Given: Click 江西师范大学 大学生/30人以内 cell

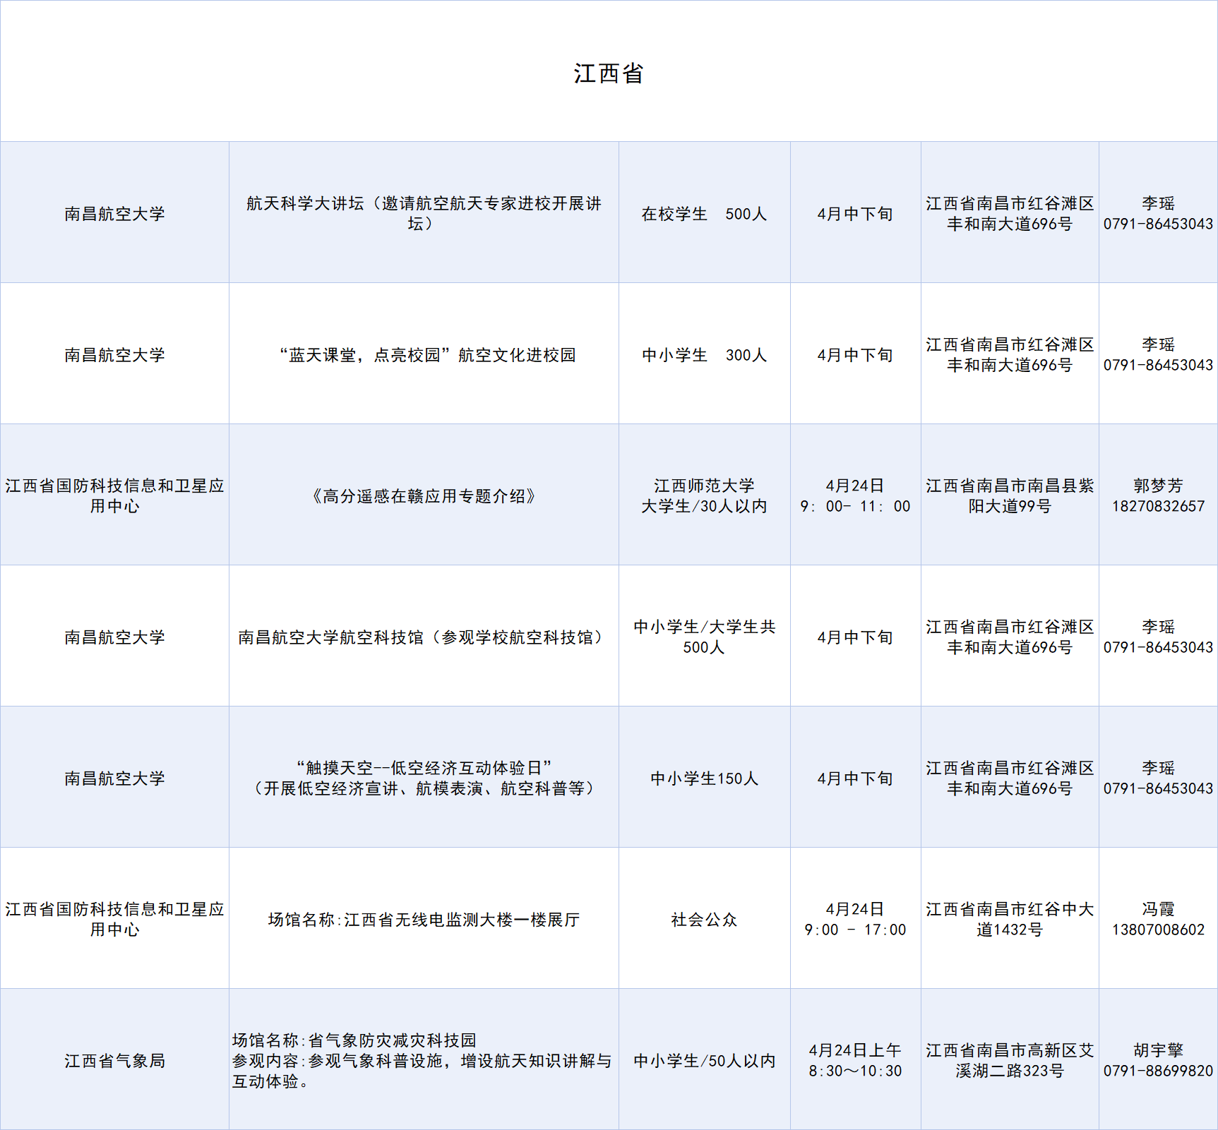Looking at the screenshot, I should (705, 495).
